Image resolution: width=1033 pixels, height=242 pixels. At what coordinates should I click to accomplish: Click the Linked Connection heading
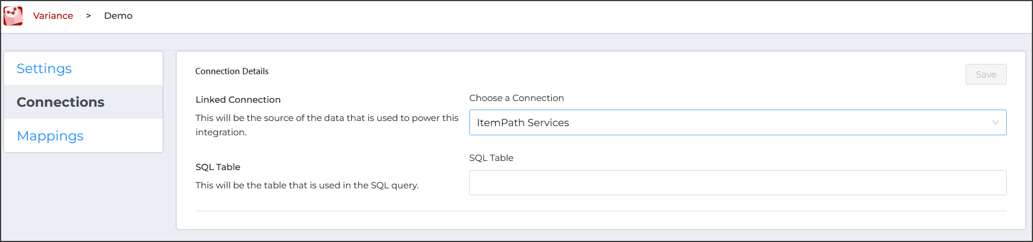click(238, 100)
